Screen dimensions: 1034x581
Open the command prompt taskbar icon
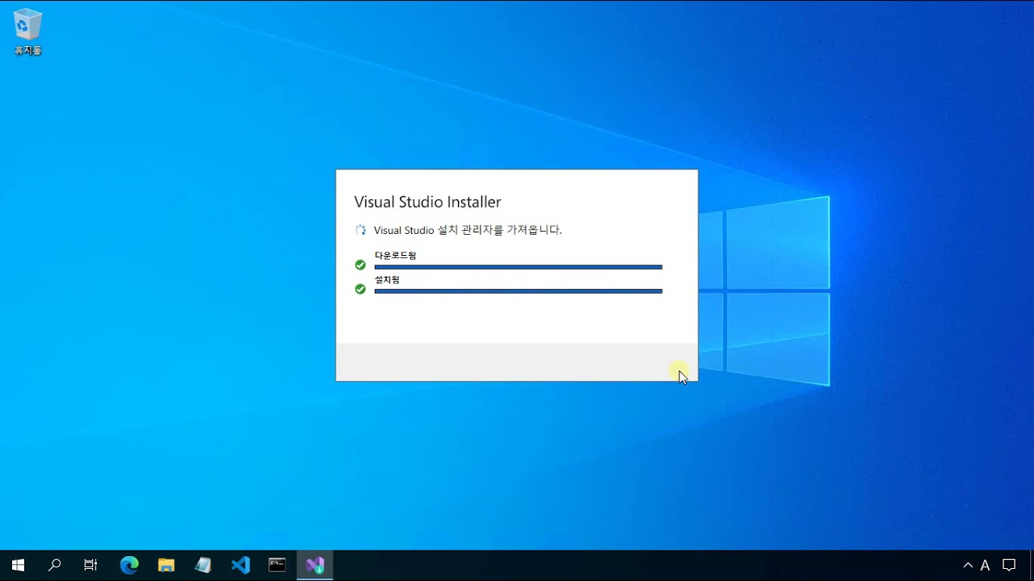click(x=277, y=565)
